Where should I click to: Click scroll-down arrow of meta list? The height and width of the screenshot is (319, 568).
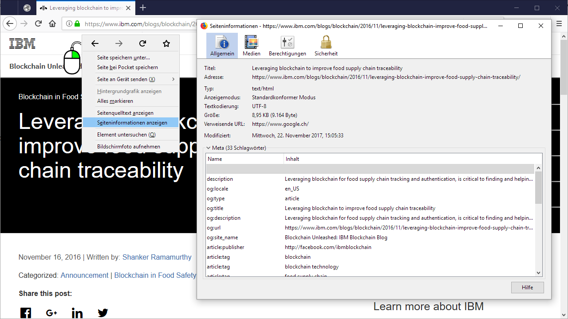(539, 273)
